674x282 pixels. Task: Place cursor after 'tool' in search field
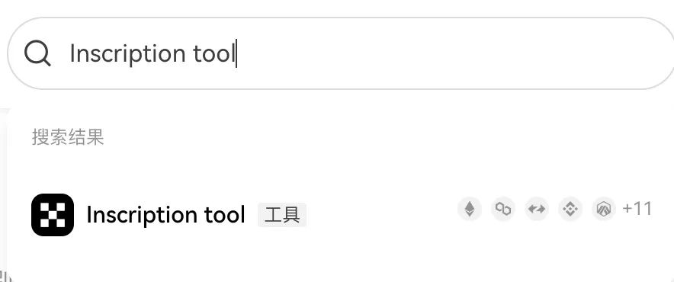point(236,54)
